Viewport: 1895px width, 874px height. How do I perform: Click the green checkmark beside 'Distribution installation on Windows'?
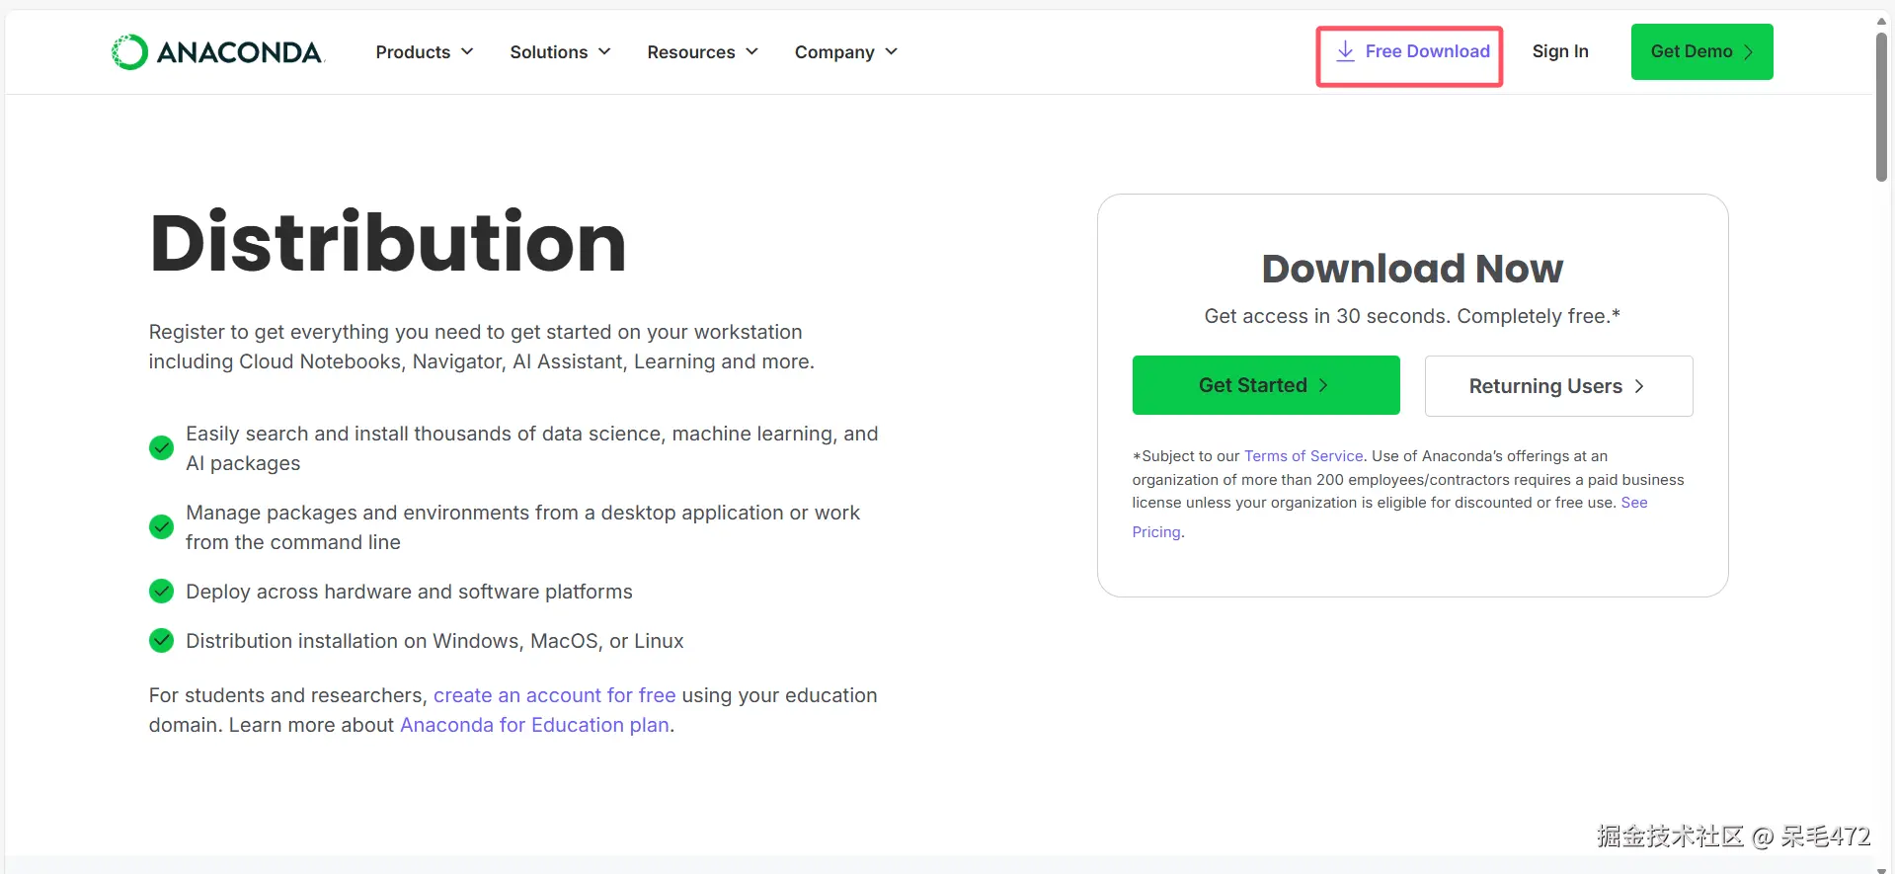tap(161, 640)
